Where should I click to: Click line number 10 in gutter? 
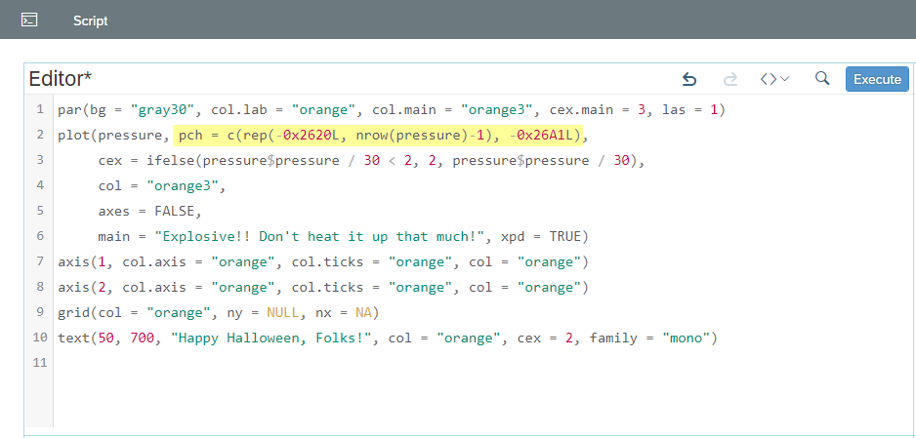pyautogui.click(x=39, y=338)
